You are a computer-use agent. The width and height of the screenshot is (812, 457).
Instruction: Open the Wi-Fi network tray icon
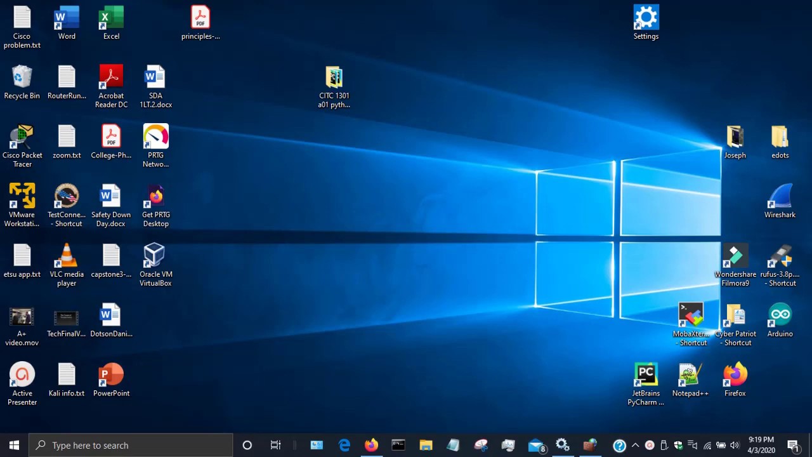[x=707, y=446]
